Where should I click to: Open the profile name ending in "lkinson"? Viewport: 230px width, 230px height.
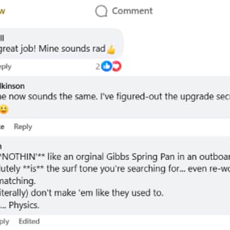(x=12, y=86)
